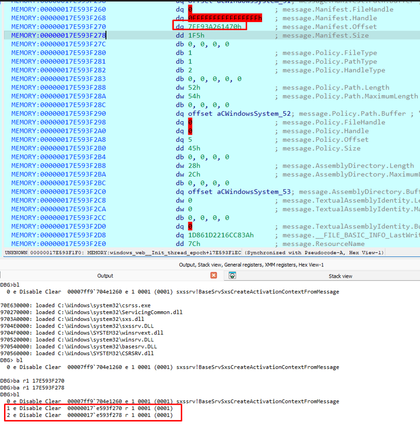The width and height of the screenshot is (420, 424).
Task: Select address MEMORY:00000017E593F270
Action: [59, 27]
